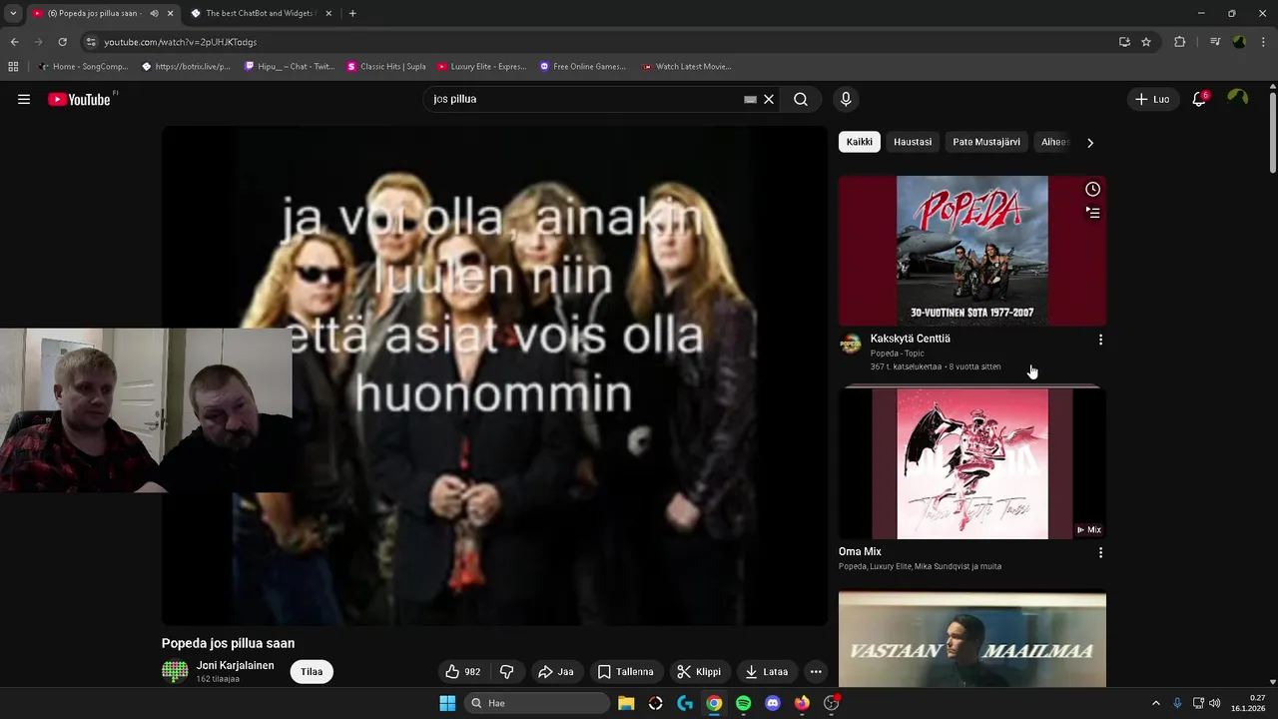Select the Haustasi filter chip
Viewport: 1278px width, 719px height.
click(913, 142)
